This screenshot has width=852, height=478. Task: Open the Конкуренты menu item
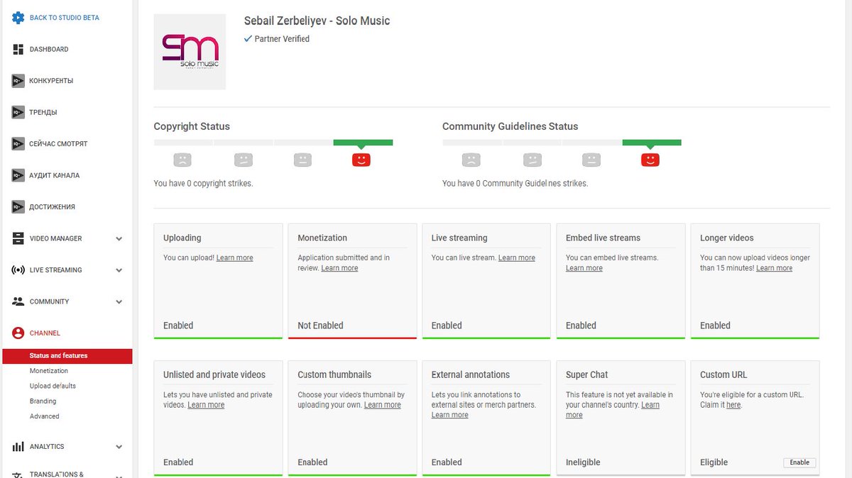(51, 81)
